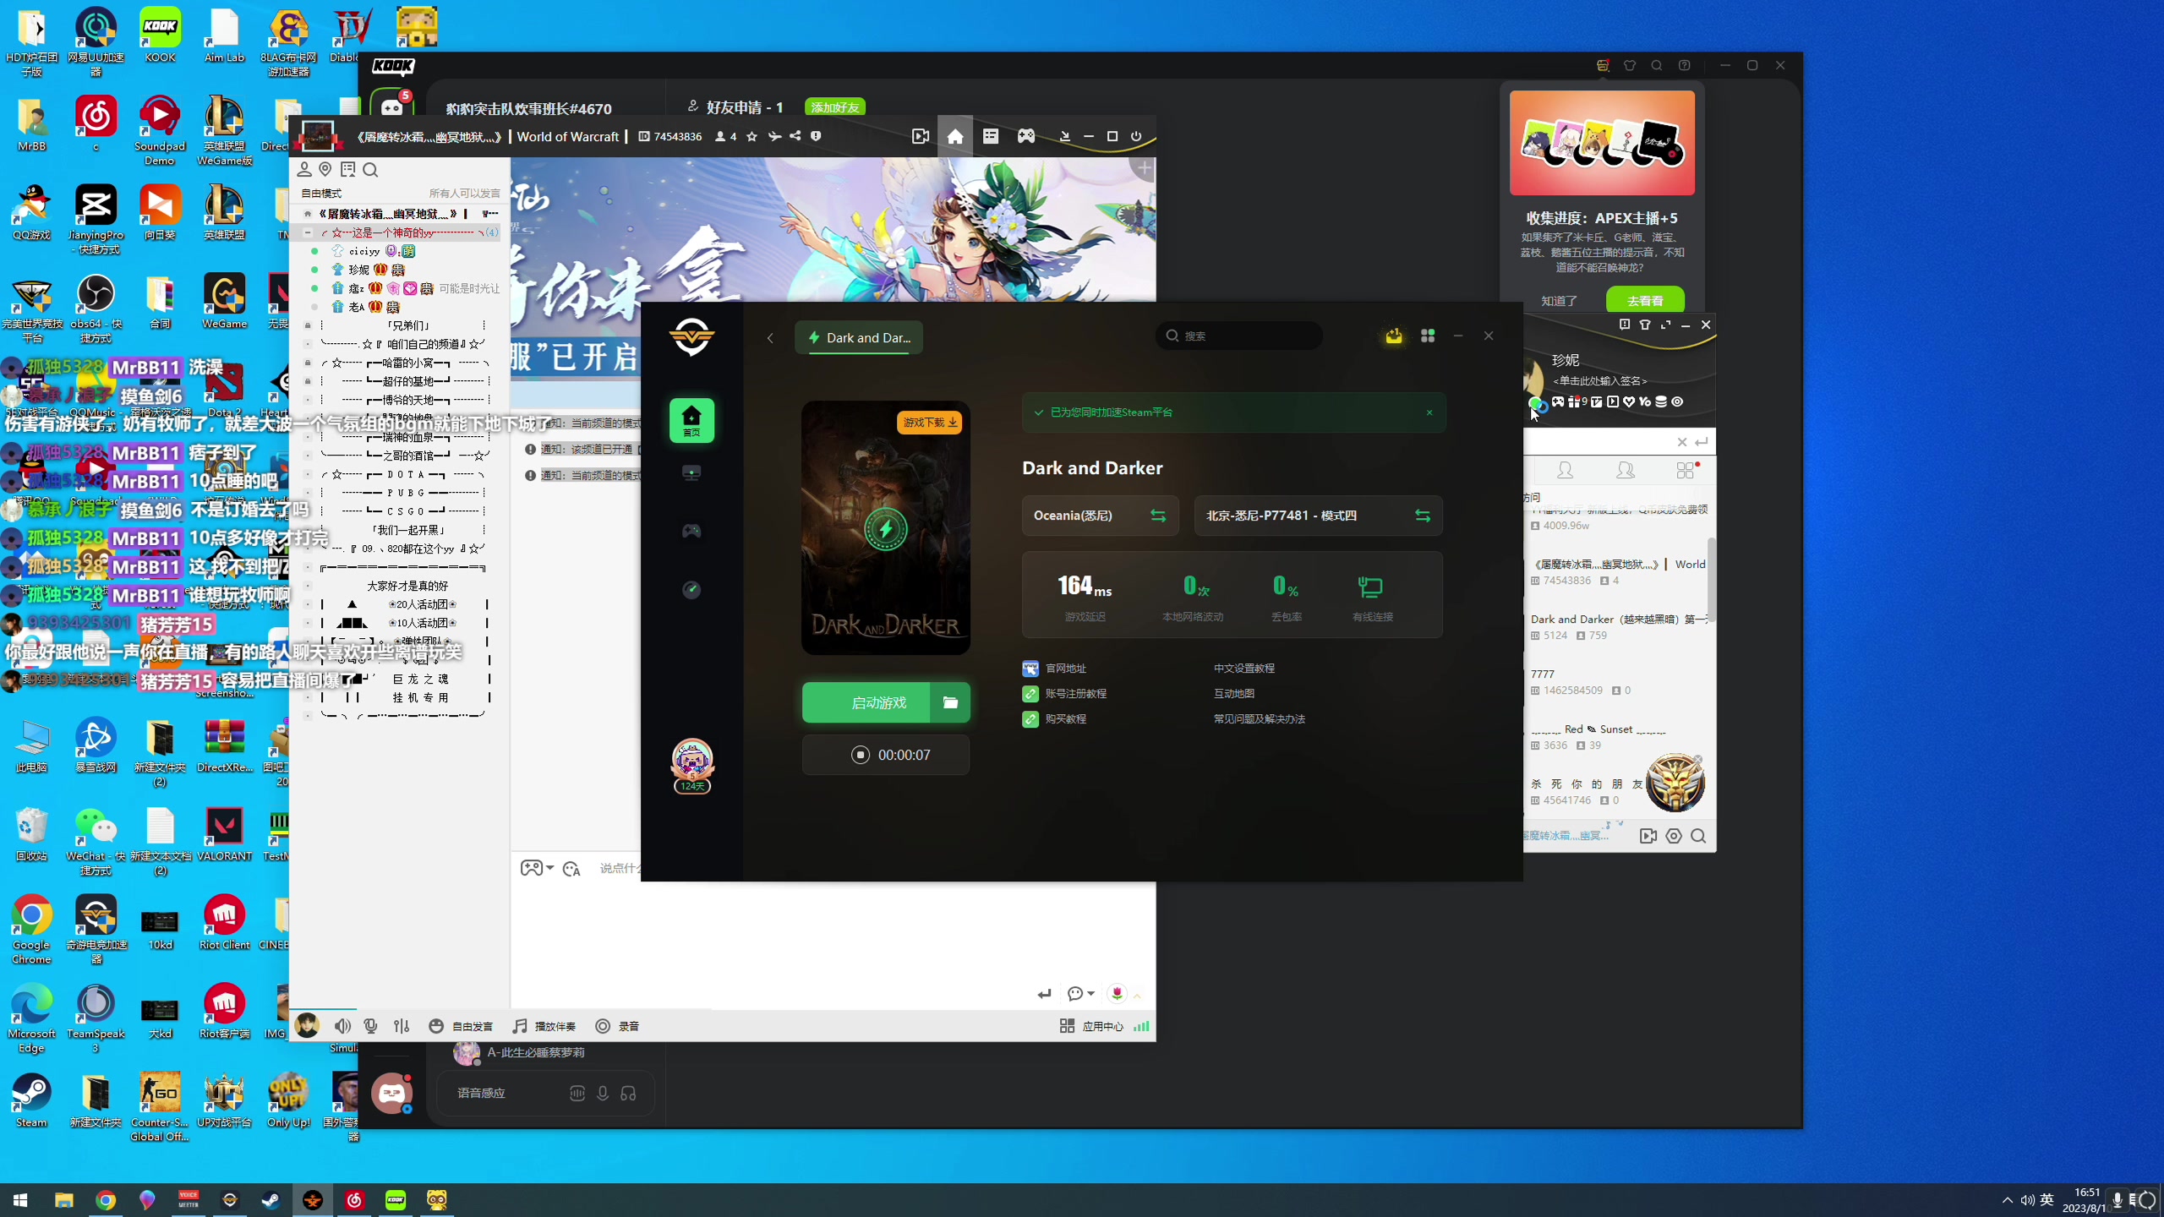Expand the D O T A channel group
The width and height of the screenshot is (2164, 1217).
coord(308,474)
